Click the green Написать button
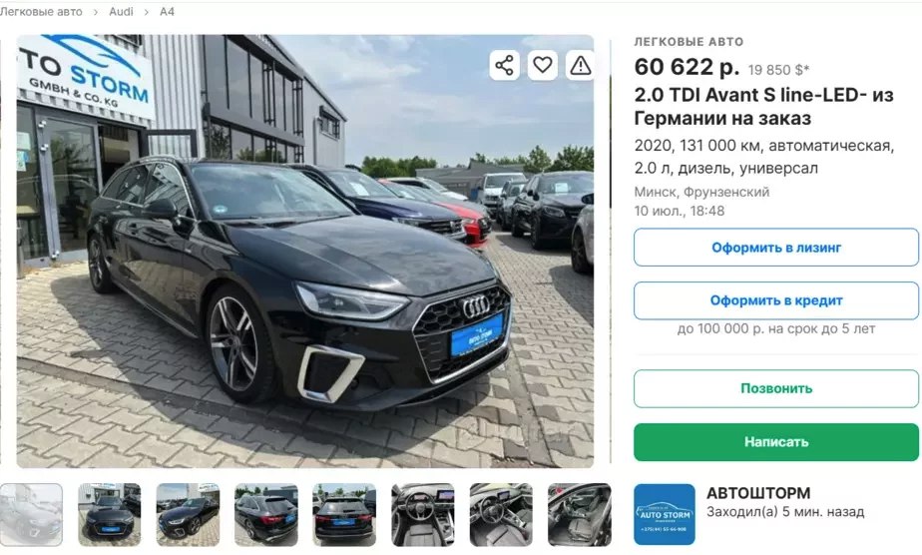This screenshot has width=922, height=555. point(776,442)
